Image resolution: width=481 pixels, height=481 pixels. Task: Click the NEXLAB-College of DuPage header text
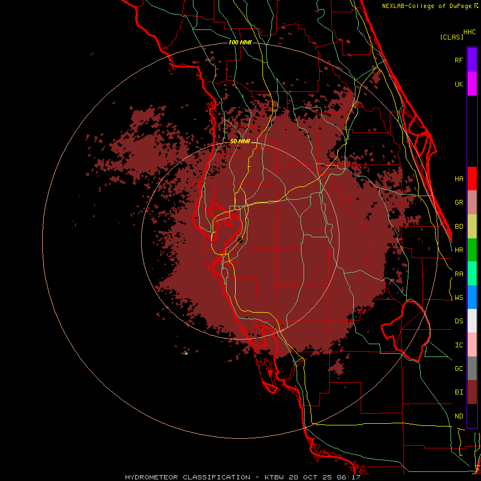point(427,6)
